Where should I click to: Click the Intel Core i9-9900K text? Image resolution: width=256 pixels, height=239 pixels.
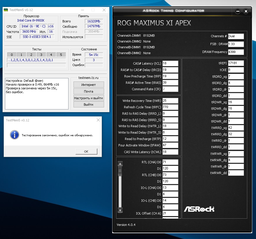pyautogui.click(x=31, y=20)
